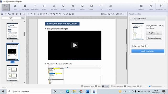Click the Paste button
Image resolution: width=168 pixels, height=94 pixels.
coord(111,14)
